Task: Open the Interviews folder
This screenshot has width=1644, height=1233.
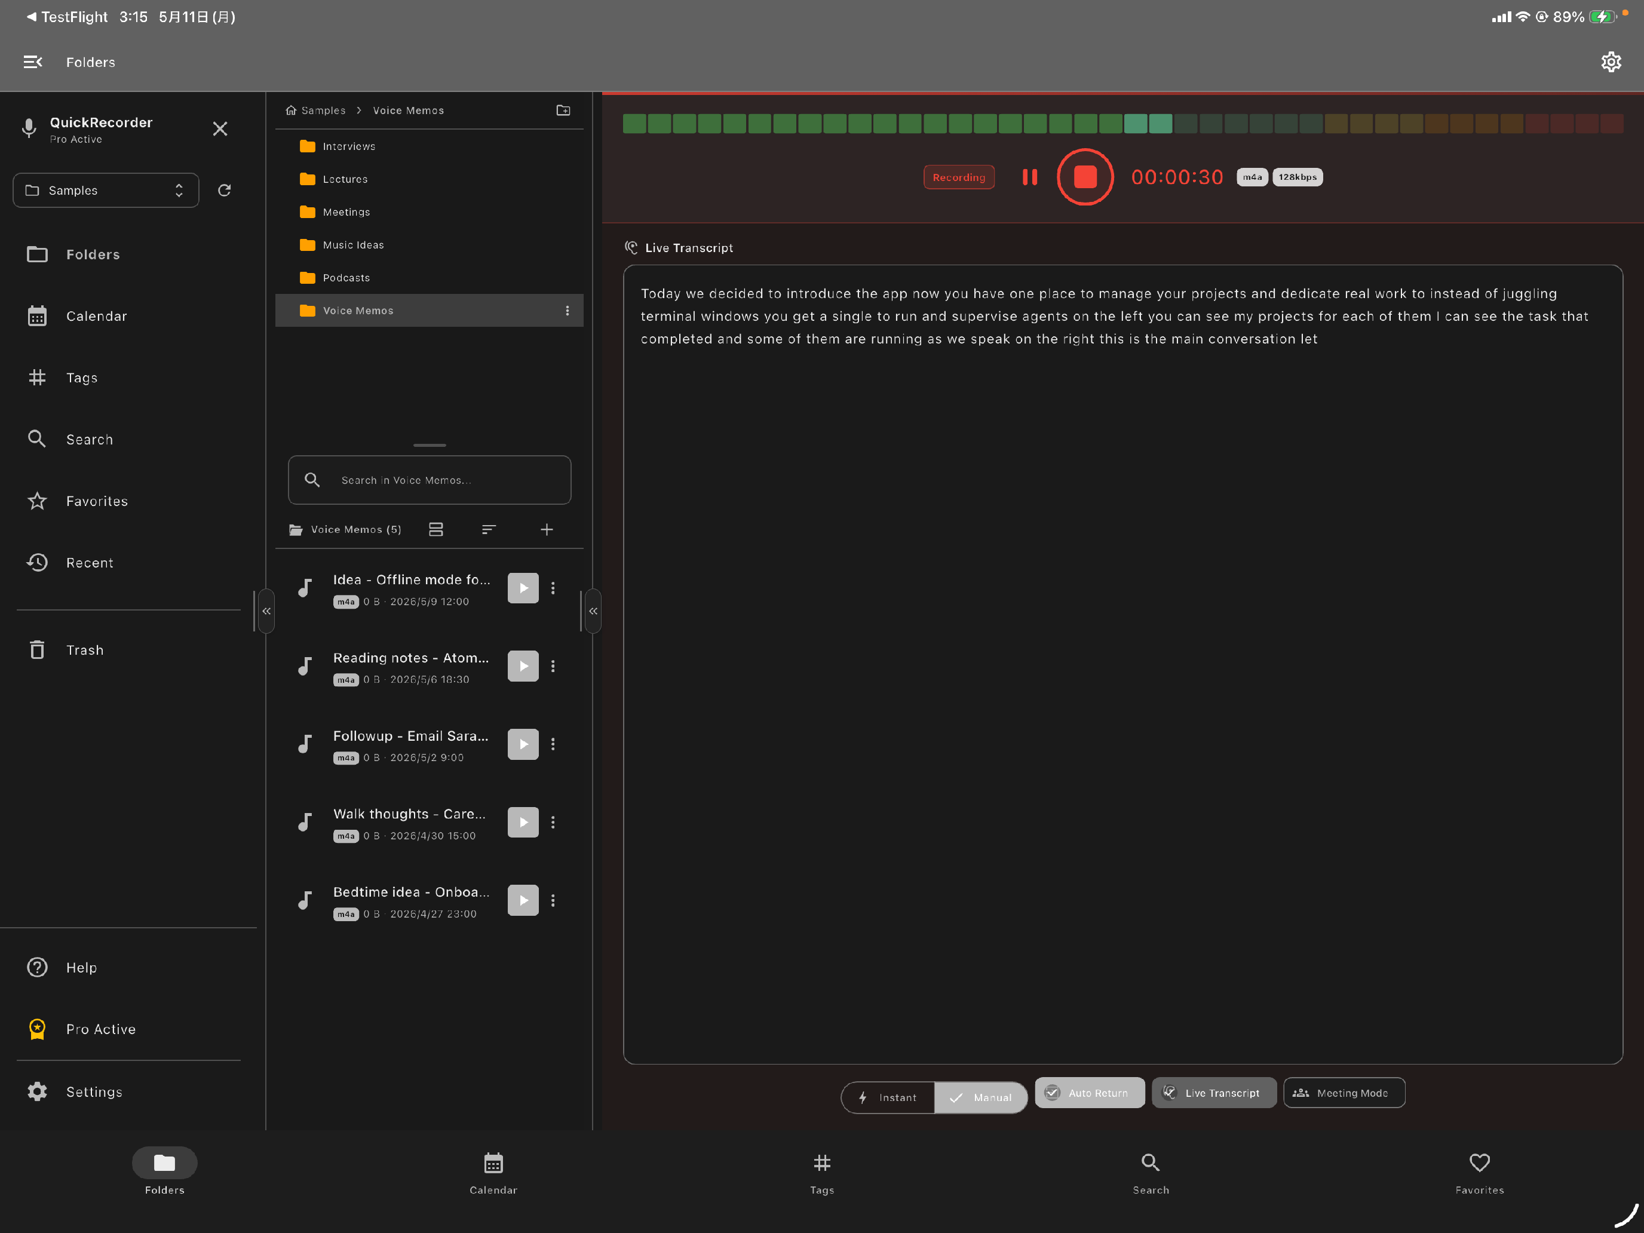Action: pos(430,146)
